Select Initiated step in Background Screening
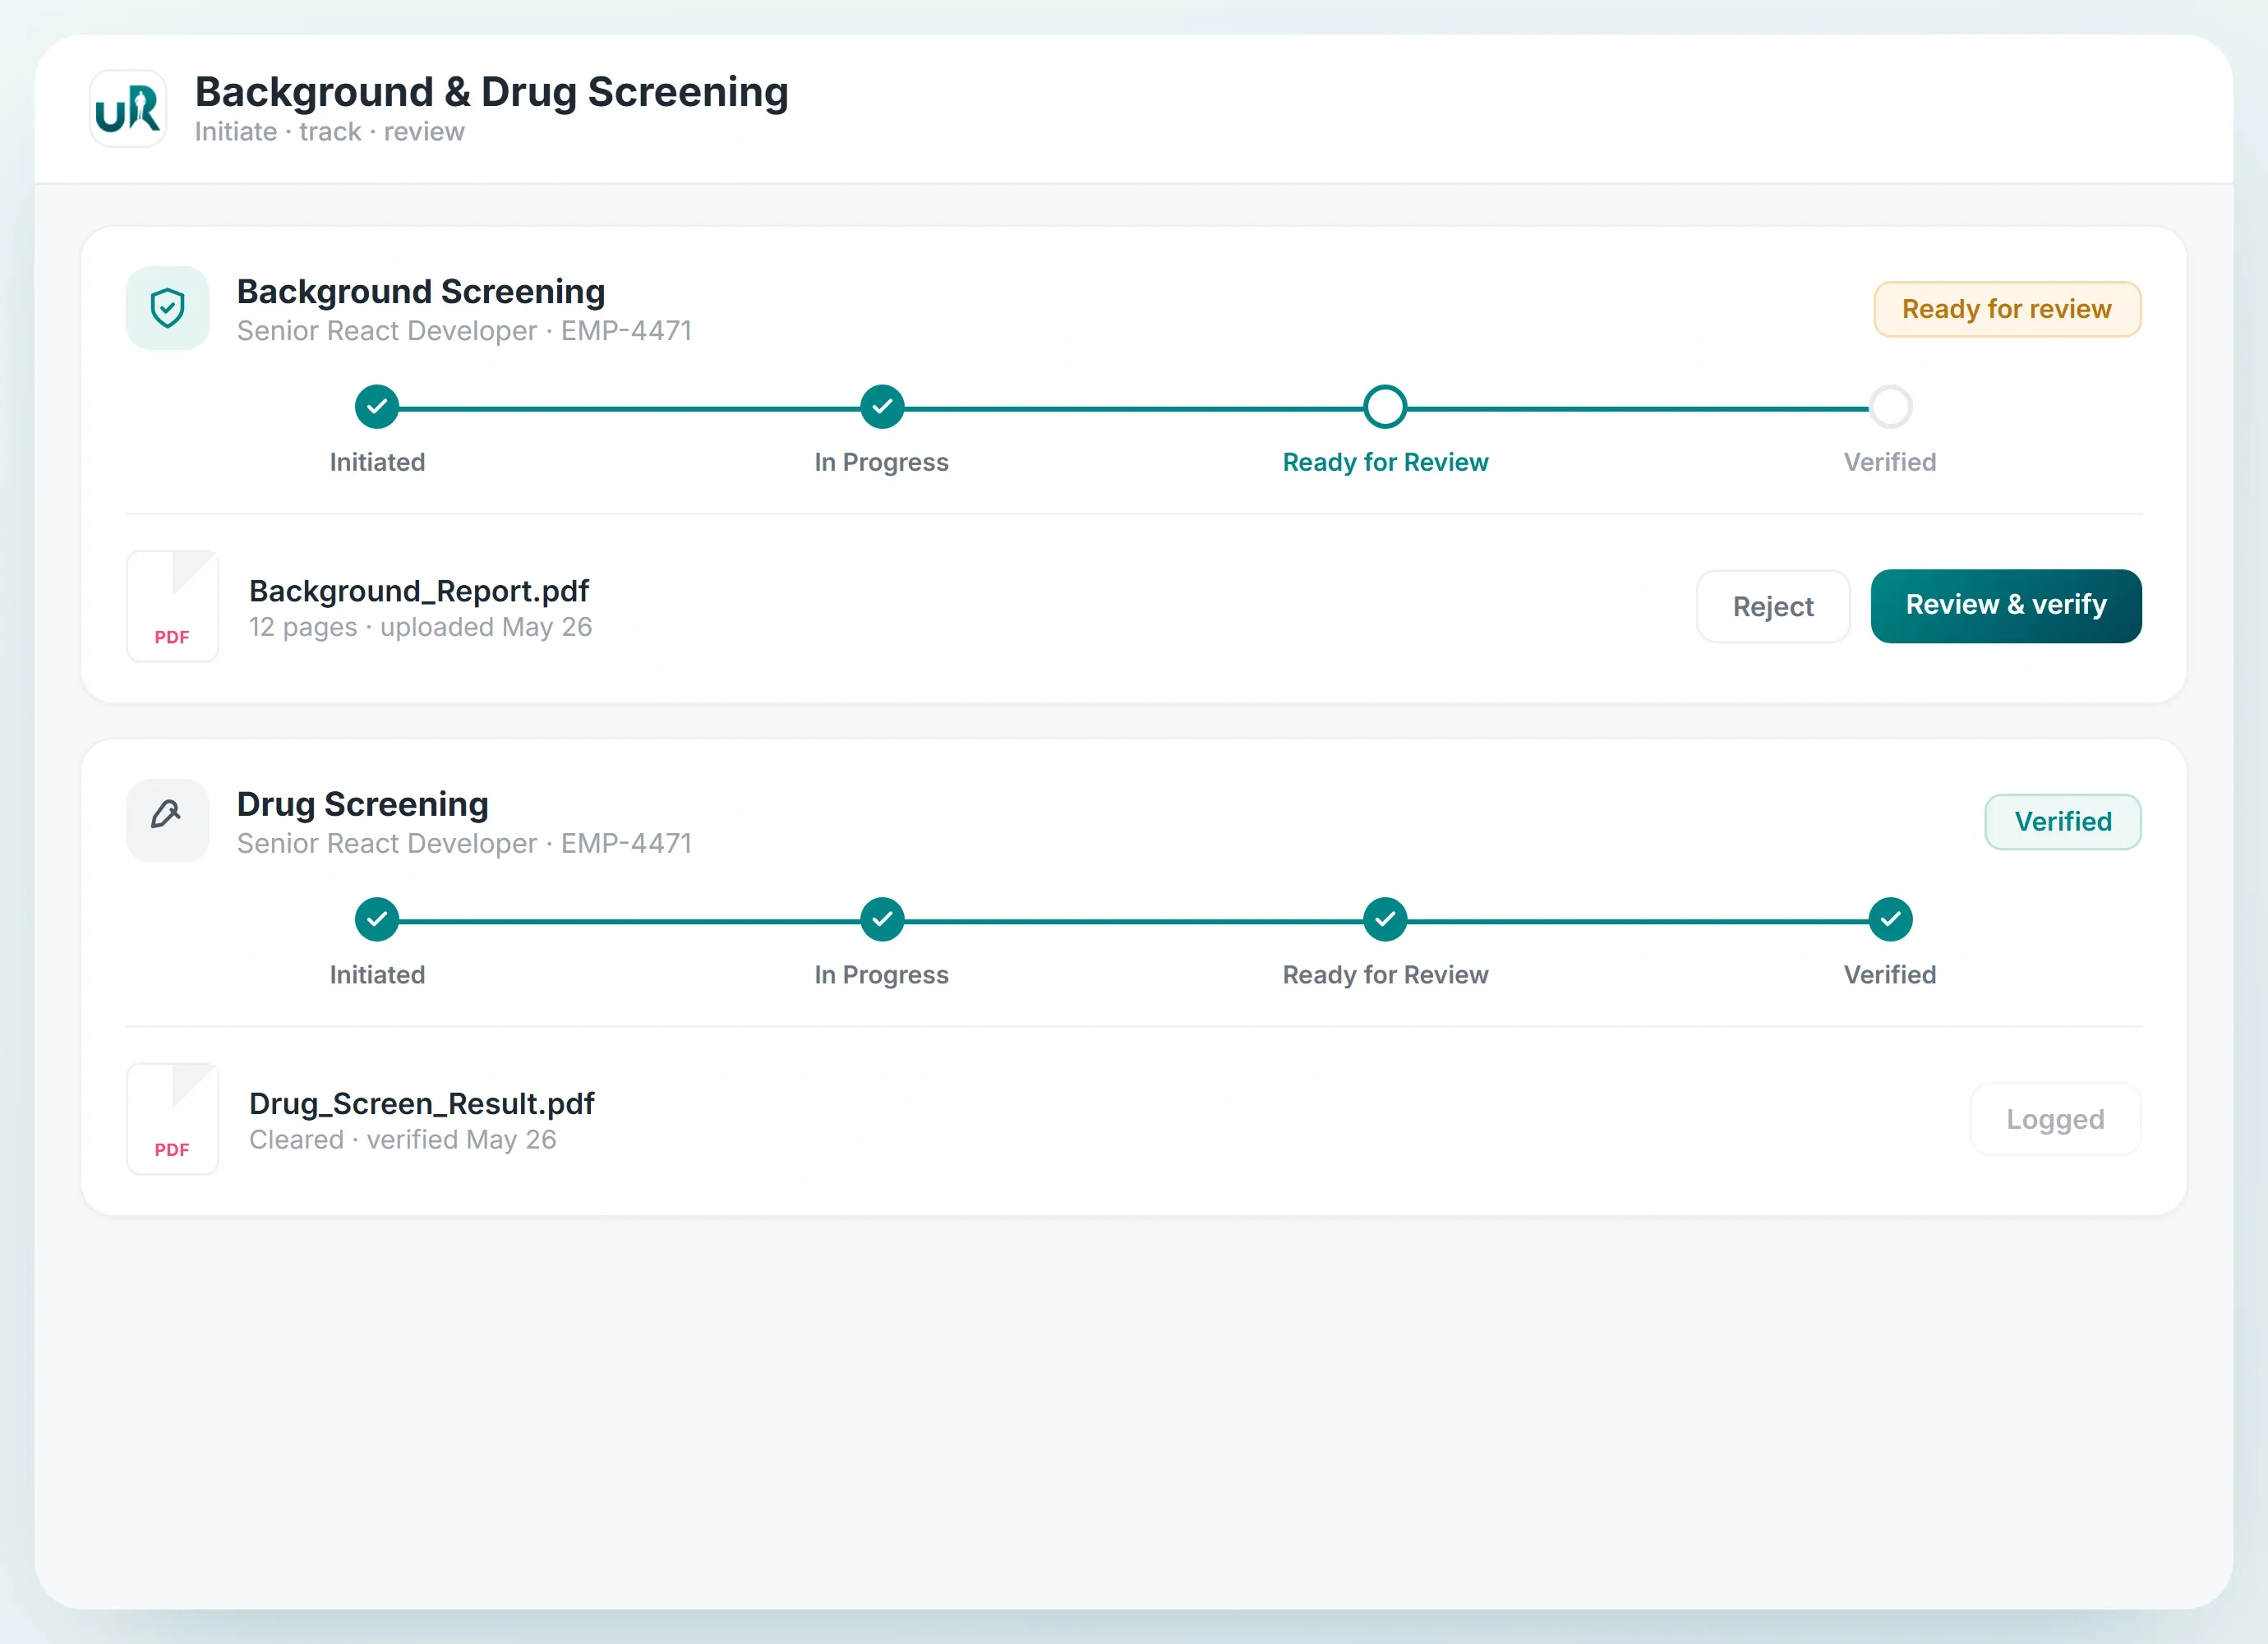 pyautogui.click(x=377, y=407)
